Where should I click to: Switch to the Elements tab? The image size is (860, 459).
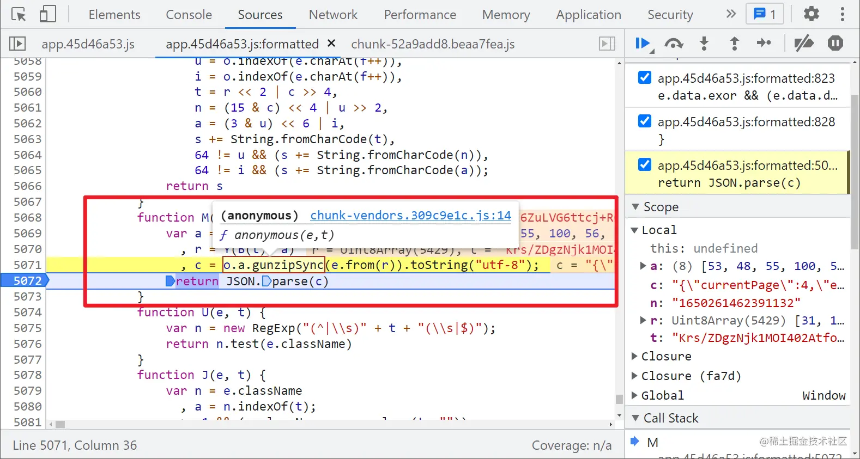(x=114, y=15)
